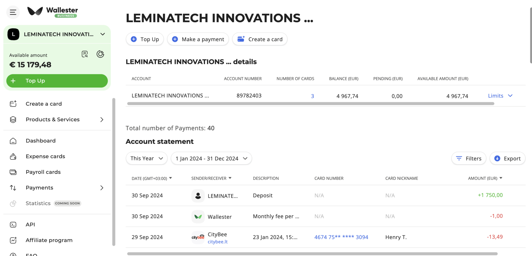Expand the Payments submenu
This screenshot has width=532, height=256.
coord(102,188)
